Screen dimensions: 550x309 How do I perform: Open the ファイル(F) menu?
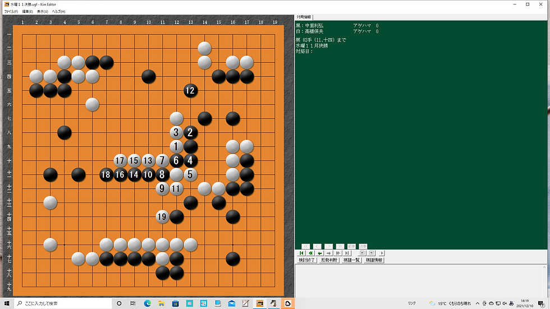click(x=11, y=12)
